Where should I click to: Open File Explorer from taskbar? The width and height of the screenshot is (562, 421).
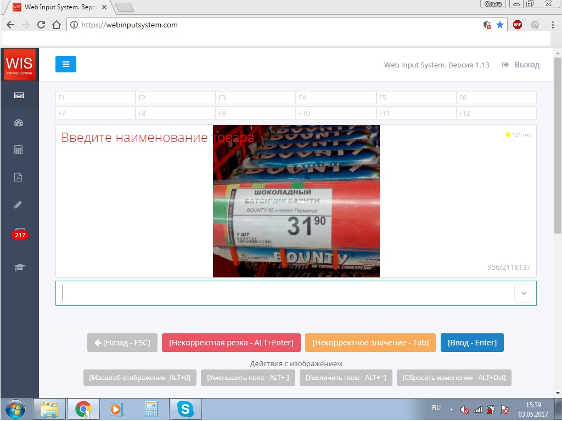pyautogui.click(x=49, y=409)
